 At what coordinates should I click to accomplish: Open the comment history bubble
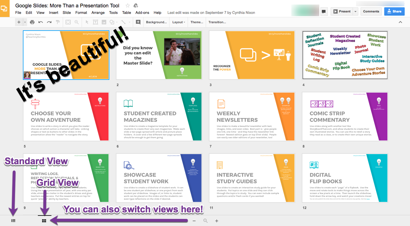[x=324, y=11]
